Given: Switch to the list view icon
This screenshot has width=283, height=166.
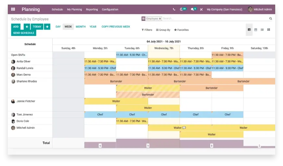Looking at the screenshot, I should pyautogui.click(x=262, y=30).
